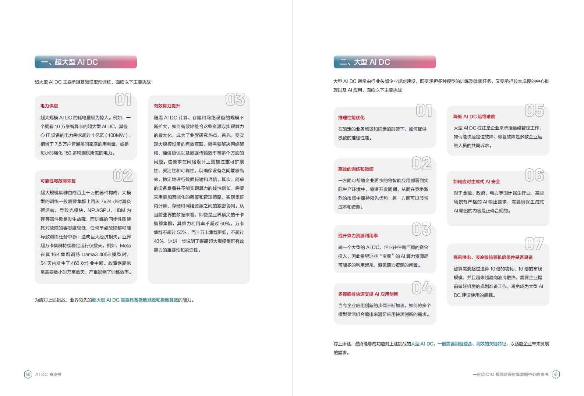This screenshot has height=396, width=584.
Task: Select the 电力供应 card title
Action: click(49, 106)
